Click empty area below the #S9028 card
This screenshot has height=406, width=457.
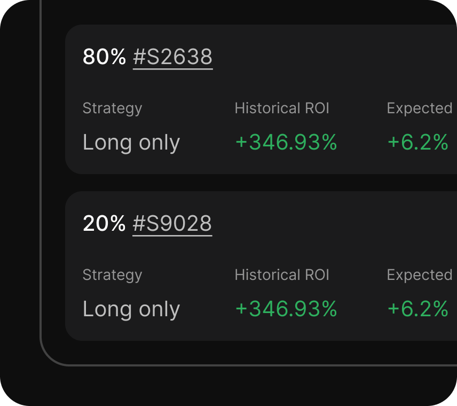coord(256,353)
